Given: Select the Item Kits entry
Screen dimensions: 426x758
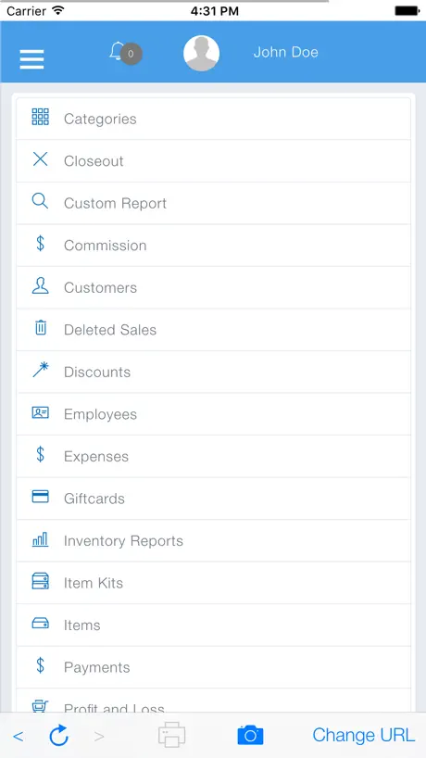Looking at the screenshot, I should (214, 583).
